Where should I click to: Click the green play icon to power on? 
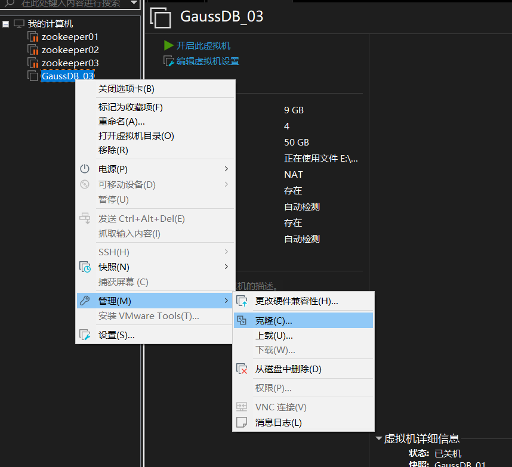(x=168, y=45)
